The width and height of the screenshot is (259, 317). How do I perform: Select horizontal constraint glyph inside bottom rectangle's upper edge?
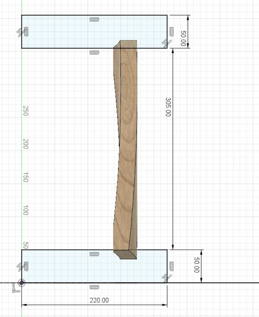click(x=94, y=254)
